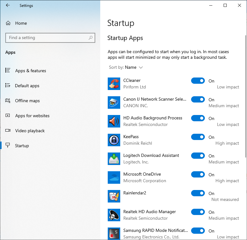The height and width of the screenshot is (240, 247).
Task: Click the Piriform Ltd publisher text
Action: (x=135, y=87)
